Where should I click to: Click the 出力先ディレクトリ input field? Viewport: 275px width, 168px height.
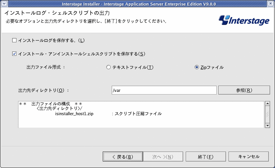click(x=164, y=90)
